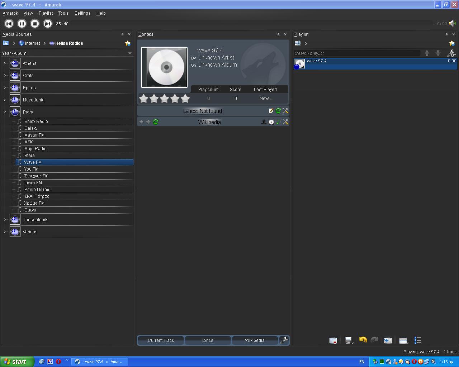The height and width of the screenshot is (367, 459).
Task: Configure context applets wrench
Action: pyautogui.click(x=284, y=340)
